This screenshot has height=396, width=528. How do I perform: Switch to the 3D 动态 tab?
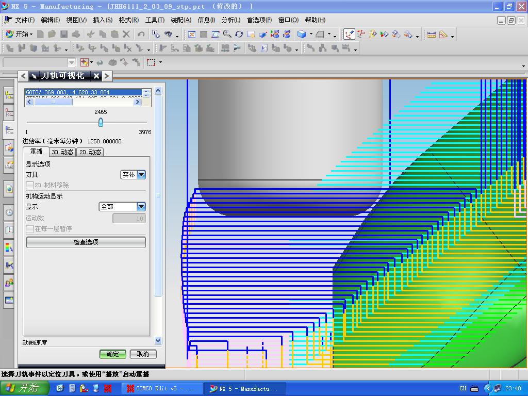click(x=62, y=152)
